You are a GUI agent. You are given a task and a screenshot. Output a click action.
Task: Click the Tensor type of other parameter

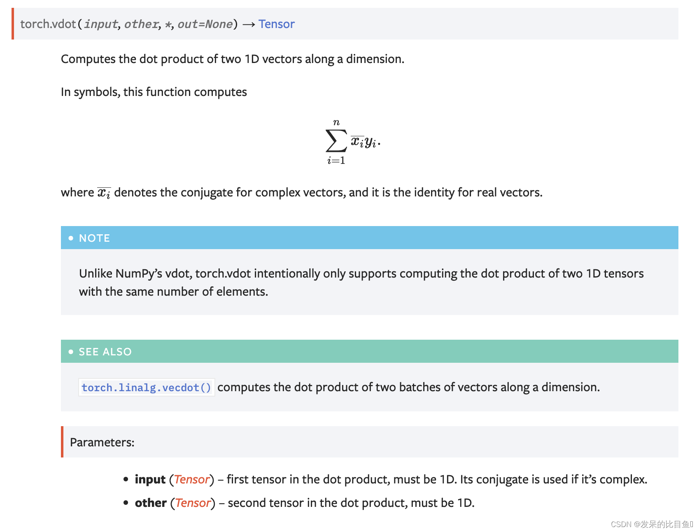point(193,503)
